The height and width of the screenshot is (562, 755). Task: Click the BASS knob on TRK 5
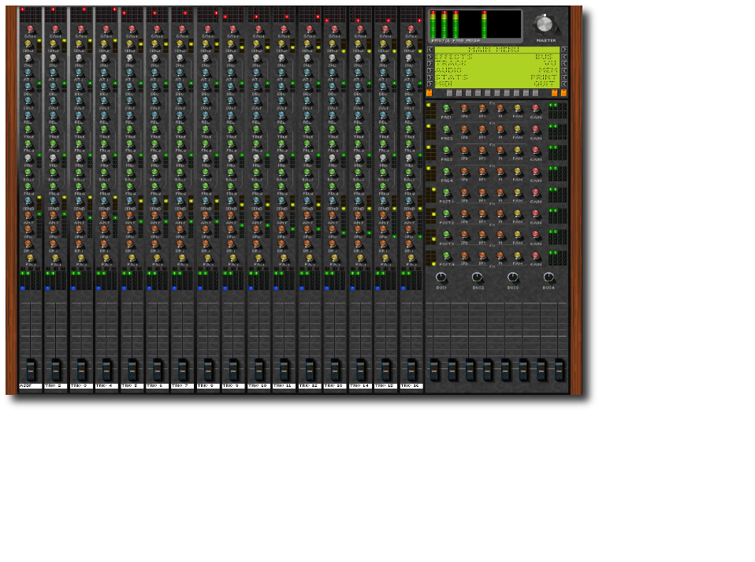pyautogui.click(x=129, y=173)
